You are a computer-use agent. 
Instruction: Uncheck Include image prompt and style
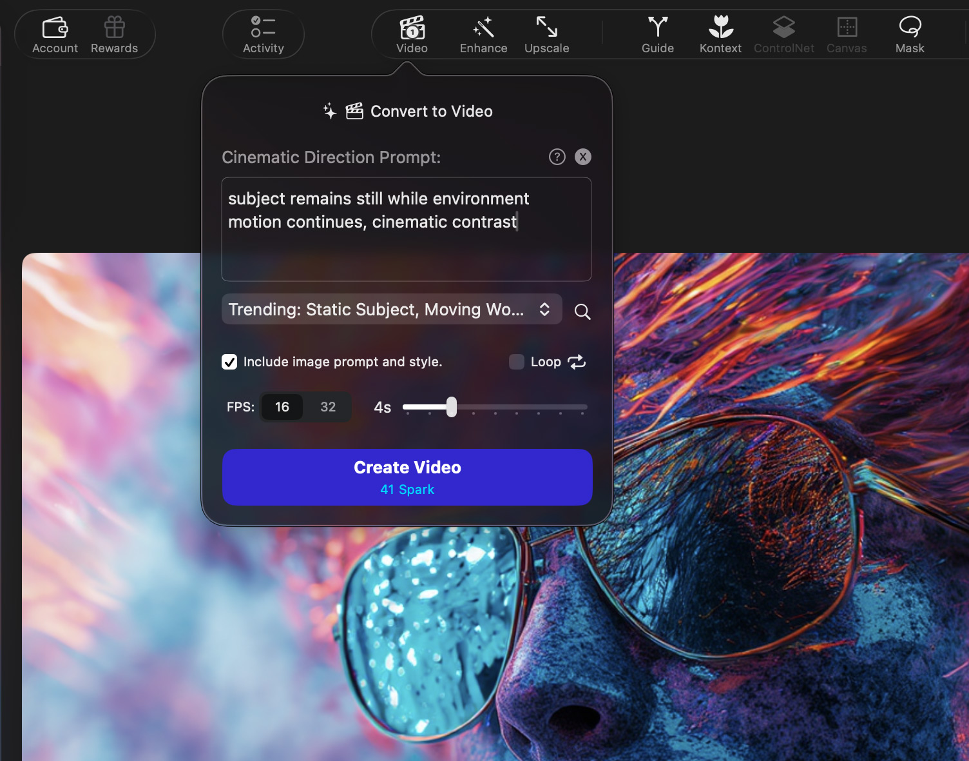coord(229,362)
